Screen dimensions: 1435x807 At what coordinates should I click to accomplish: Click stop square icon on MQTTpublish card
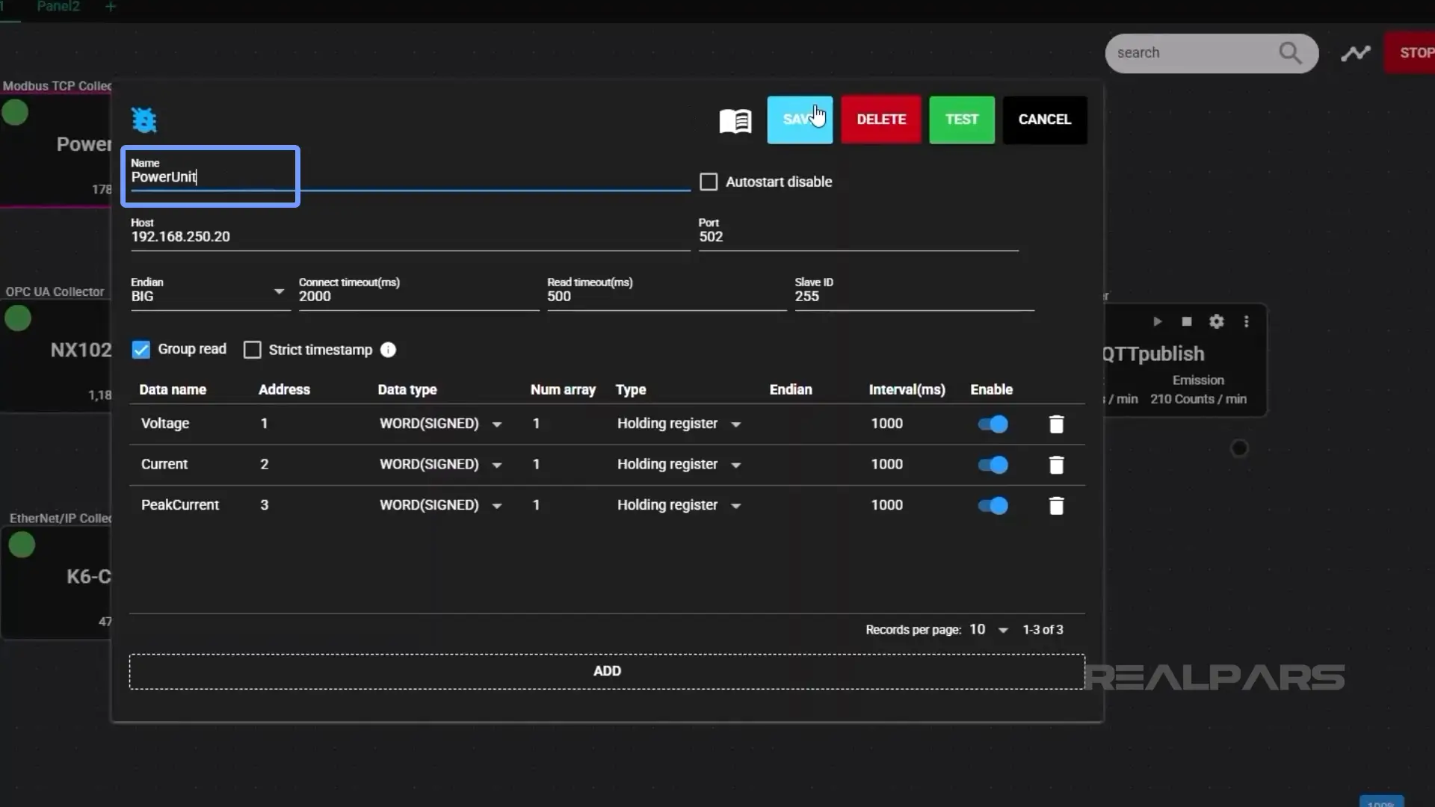tap(1186, 321)
